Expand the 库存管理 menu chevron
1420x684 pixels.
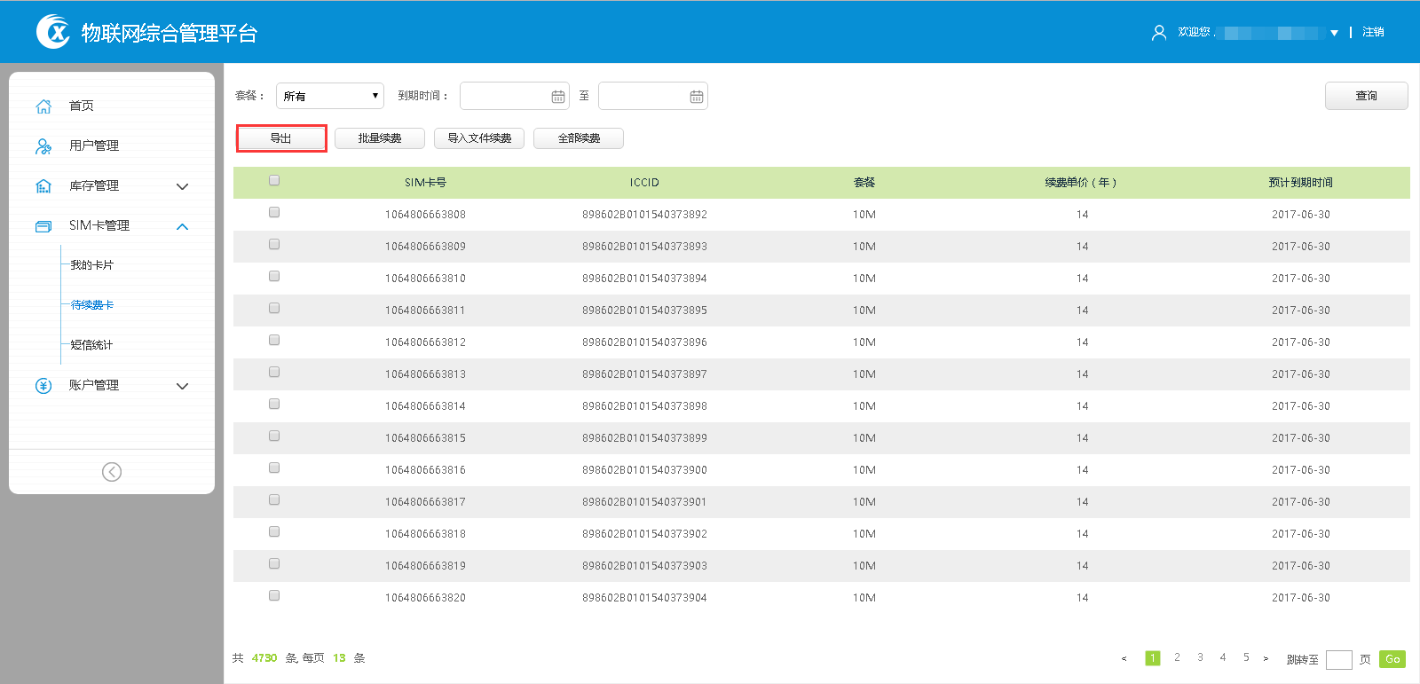(x=183, y=186)
